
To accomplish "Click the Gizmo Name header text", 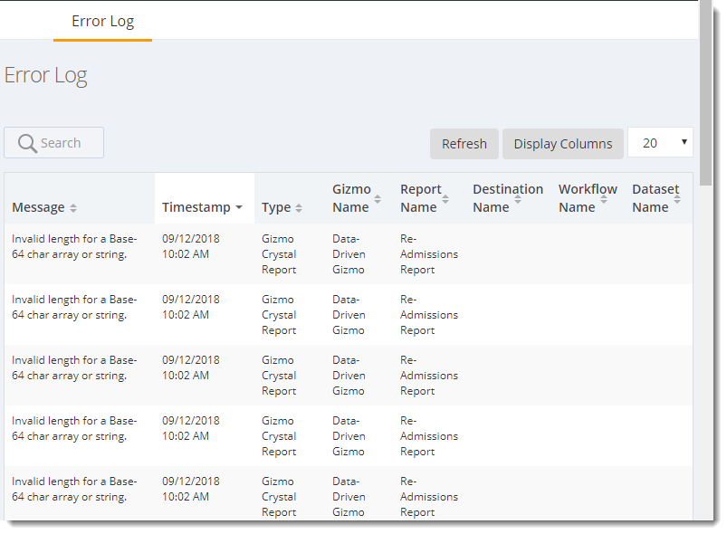I will 351,198.
